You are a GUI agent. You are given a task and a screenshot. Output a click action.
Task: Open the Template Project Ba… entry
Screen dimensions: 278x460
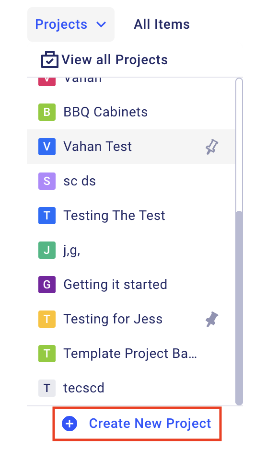pyautogui.click(x=131, y=354)
